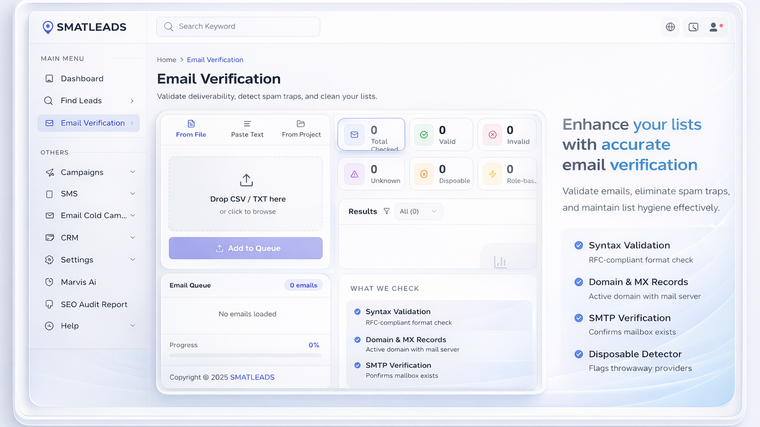Click the Disposable orange stat icon
The height and width of the screenshot is (427, 760).
coord(424,174)
